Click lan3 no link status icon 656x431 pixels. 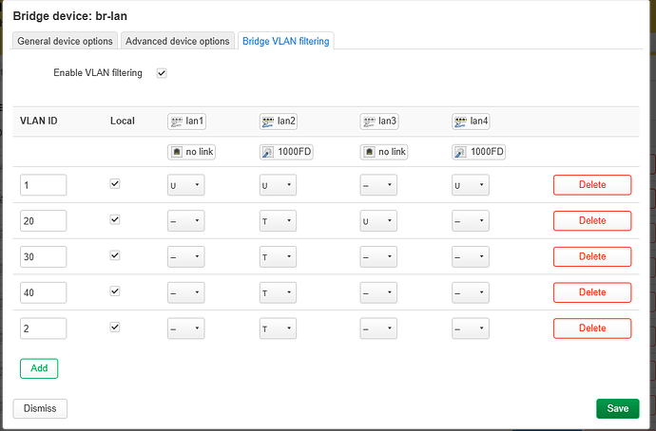pos(369,152)
